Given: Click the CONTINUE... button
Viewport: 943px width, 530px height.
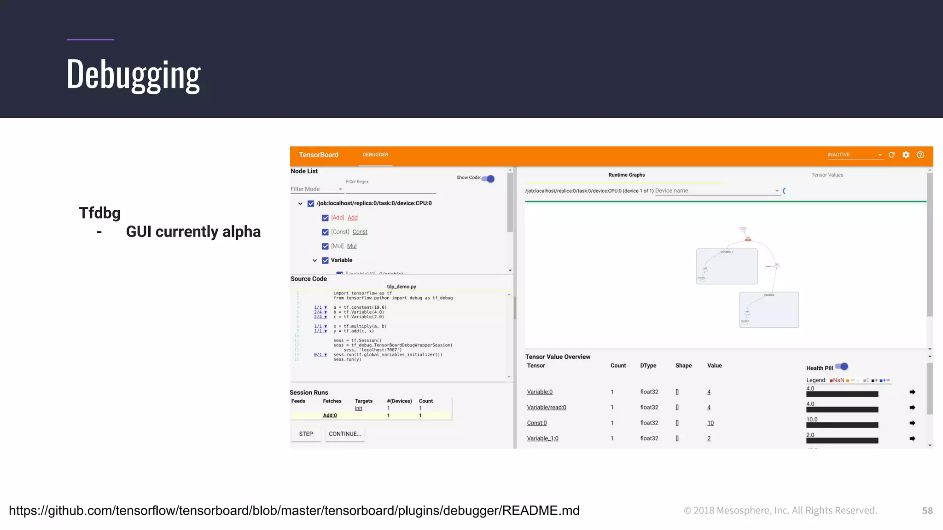Looking at the screenshot, I should (345, 434).
